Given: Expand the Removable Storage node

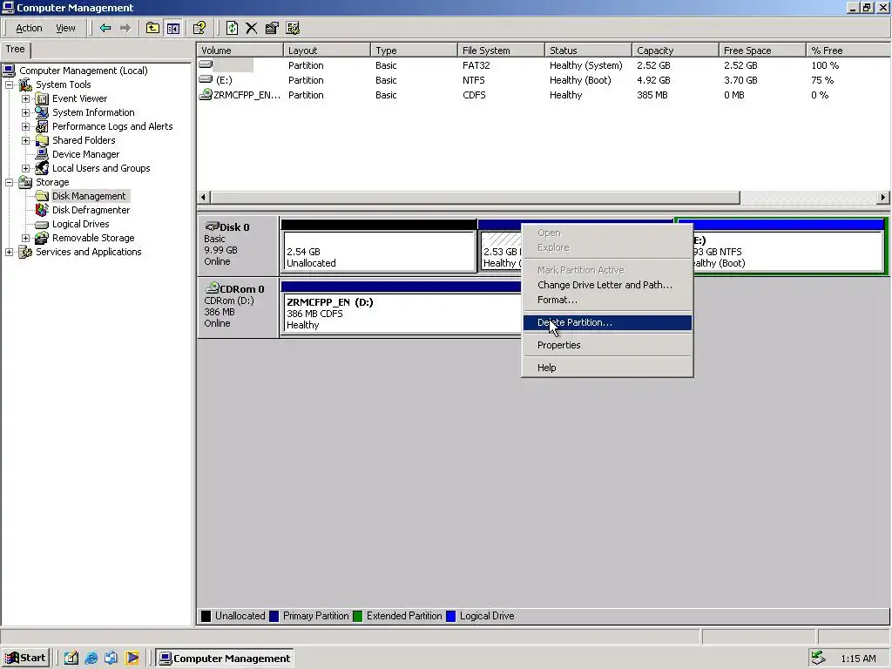Looking at the screenshot, I should click(x=25, y=238).
